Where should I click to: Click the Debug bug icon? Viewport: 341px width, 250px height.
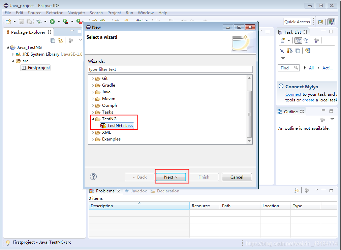(39, 22)
